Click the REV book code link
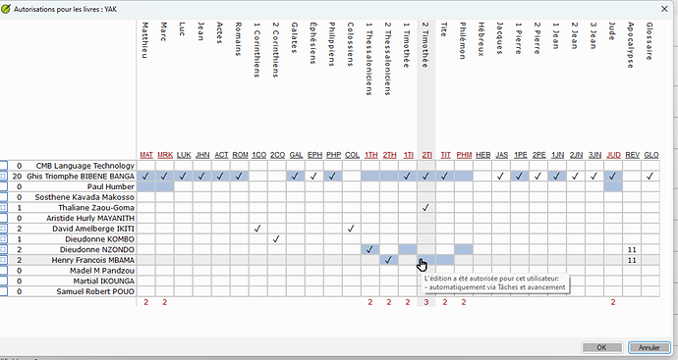The width and height of the screenshot is (678, 360). point(632,155)
